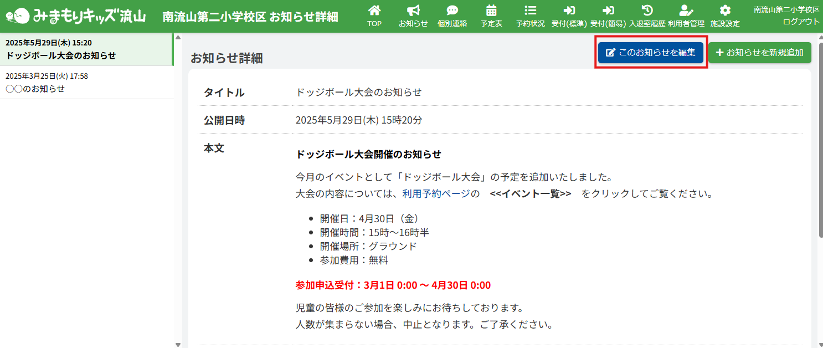The height and width of the screenshot is (348, 823).
Task: Open お知らせ megaphone icon in navbar
Action: (413, 11)
